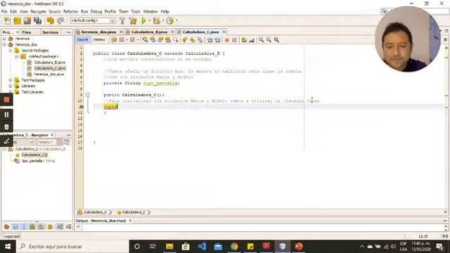Toggle Rectangular Selection in the editor toolbar
This screenshot has height=253, width=450.
coord(175,40)
